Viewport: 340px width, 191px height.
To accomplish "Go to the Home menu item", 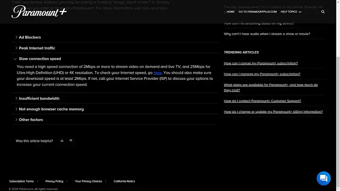I will pos(231,12).
